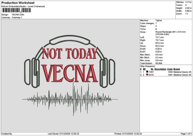Click the red thread color swatch 4415
193x136 pixels.
[147, 75]
